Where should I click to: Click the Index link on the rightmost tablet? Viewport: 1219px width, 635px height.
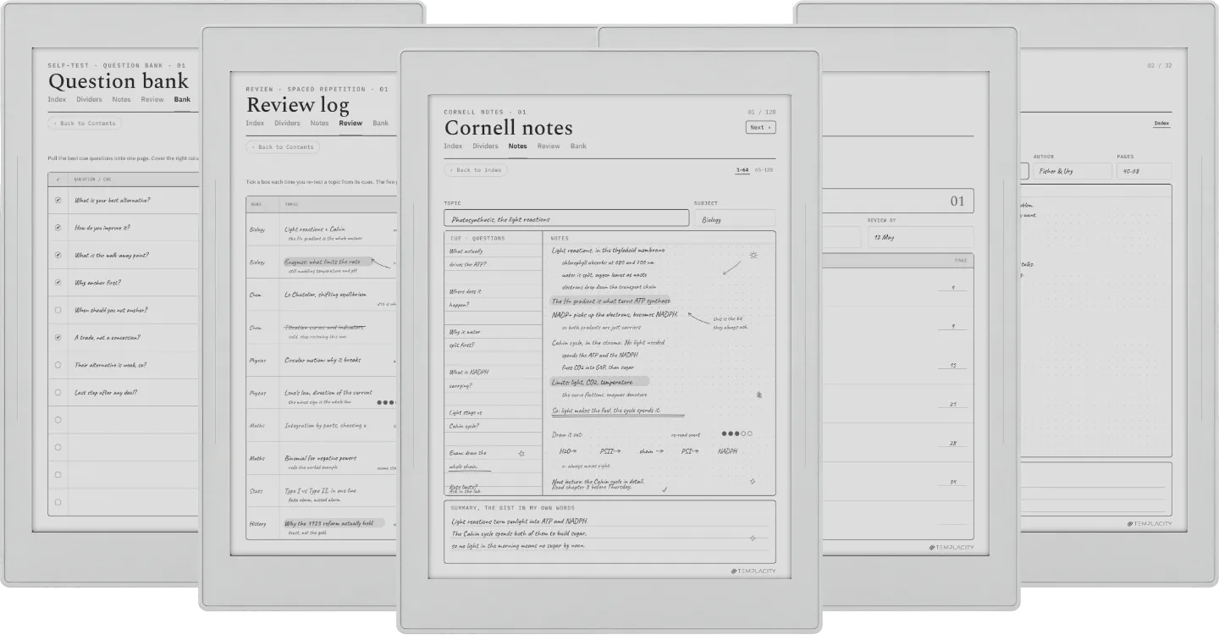click(1161, 124)
